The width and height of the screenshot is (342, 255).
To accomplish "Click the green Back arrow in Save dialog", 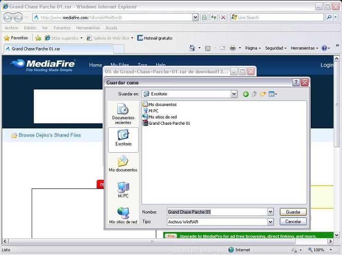I will pos(246,94).
